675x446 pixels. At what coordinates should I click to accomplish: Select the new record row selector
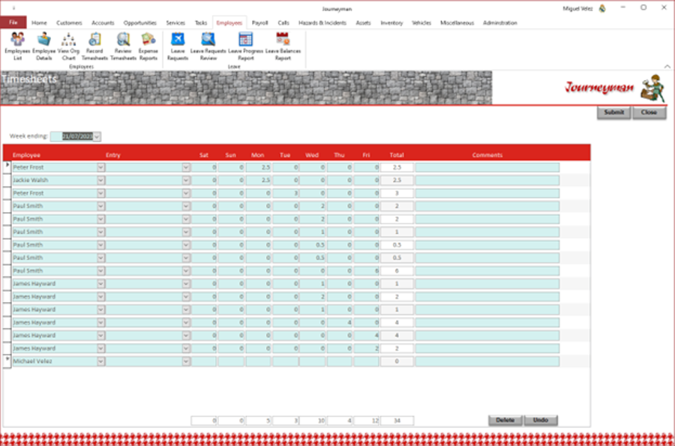7,361
